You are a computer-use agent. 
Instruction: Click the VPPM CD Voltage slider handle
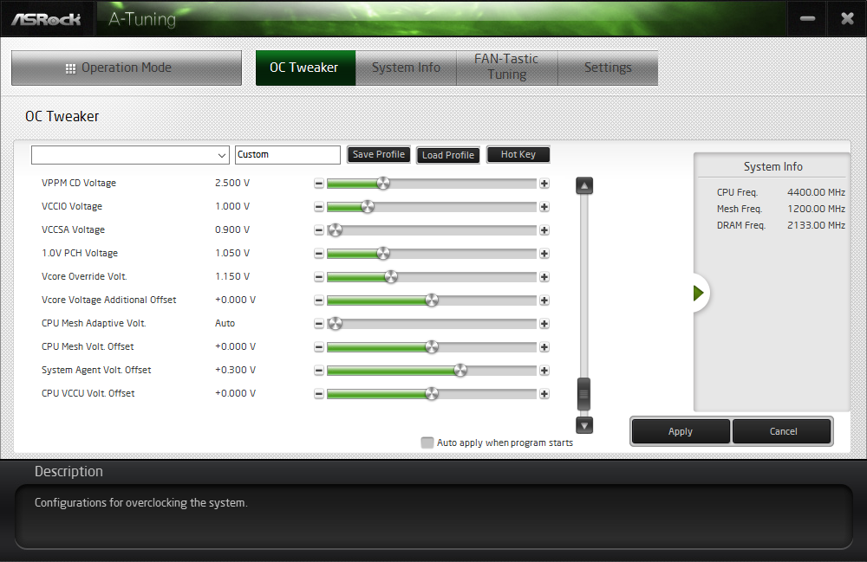pos(383,184)
